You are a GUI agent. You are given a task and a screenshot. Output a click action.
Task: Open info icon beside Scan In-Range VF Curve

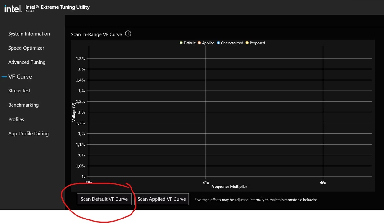pos(128,34)
